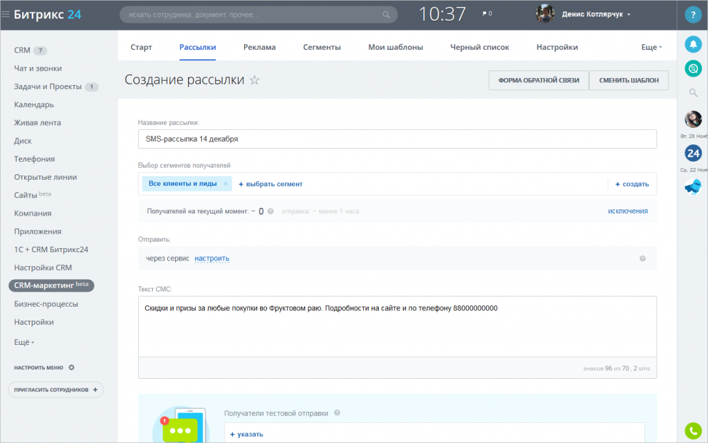The width and height of the screenshot is (708, 443).
Task: Open CRM-маркетинг in the left menu
Action: tap(51, 285)
